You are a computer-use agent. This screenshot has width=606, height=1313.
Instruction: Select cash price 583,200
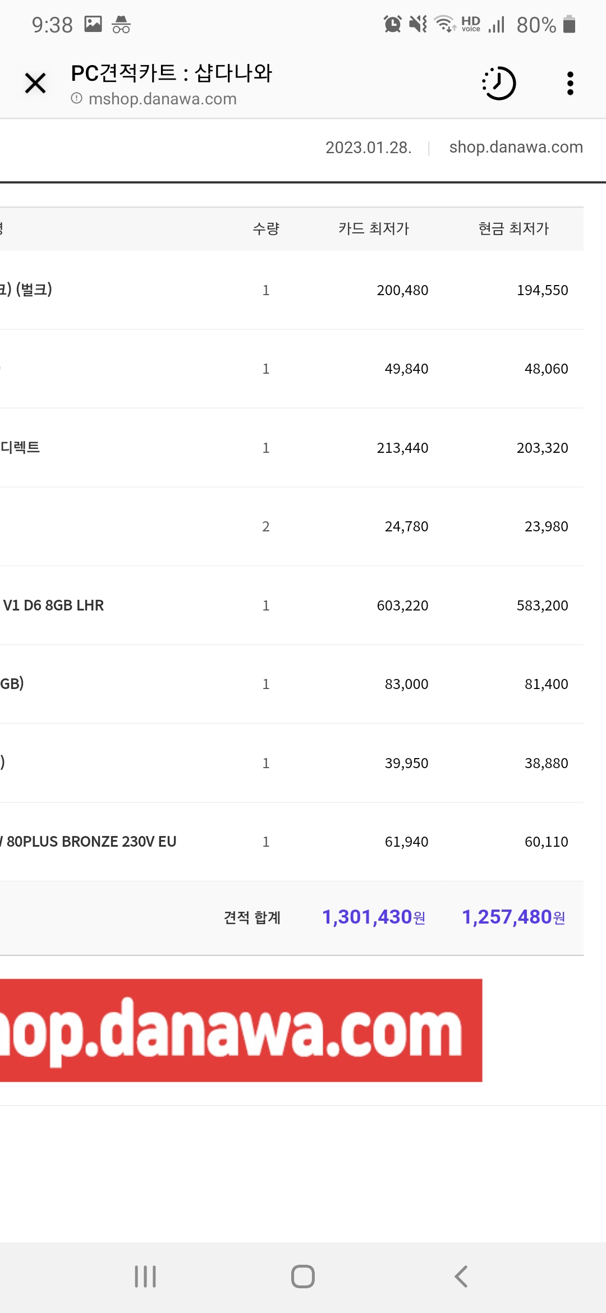coord(543,605)
